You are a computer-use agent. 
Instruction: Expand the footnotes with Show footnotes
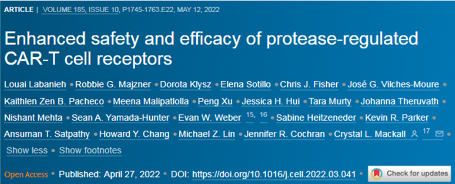90,150
